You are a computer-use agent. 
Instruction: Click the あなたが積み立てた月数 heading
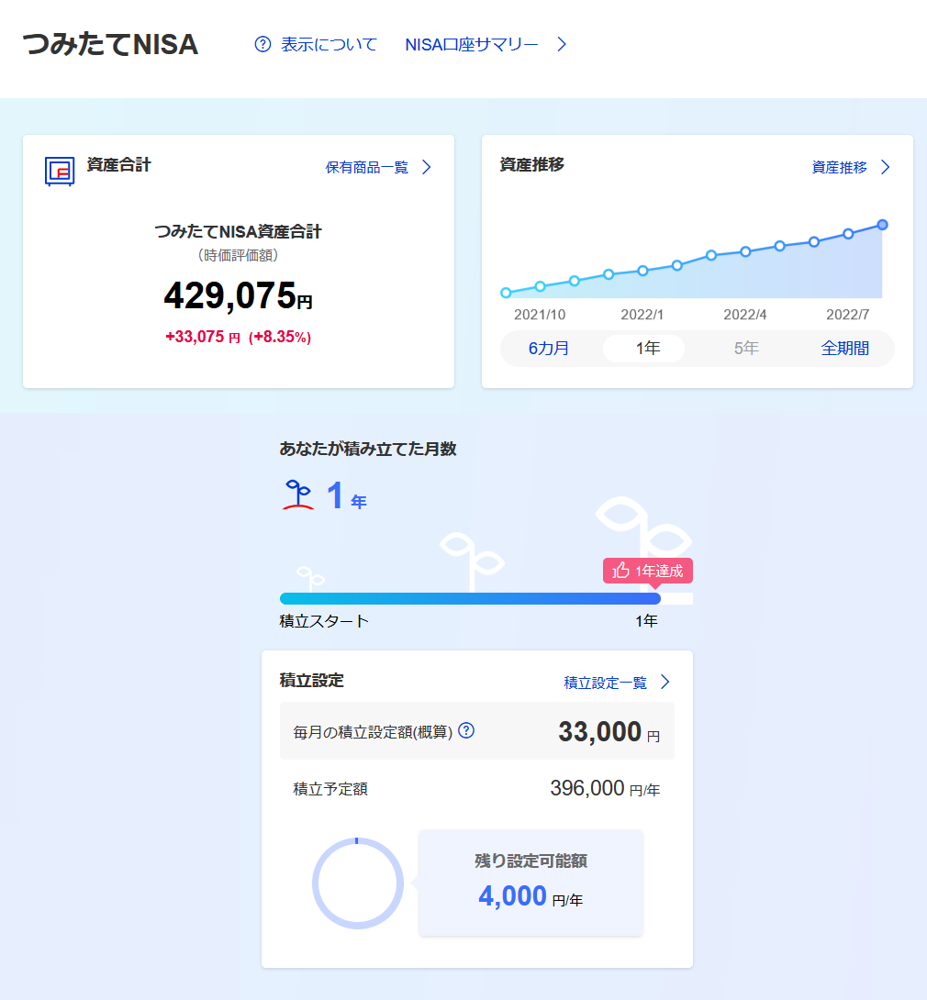(x=368, y=449)
